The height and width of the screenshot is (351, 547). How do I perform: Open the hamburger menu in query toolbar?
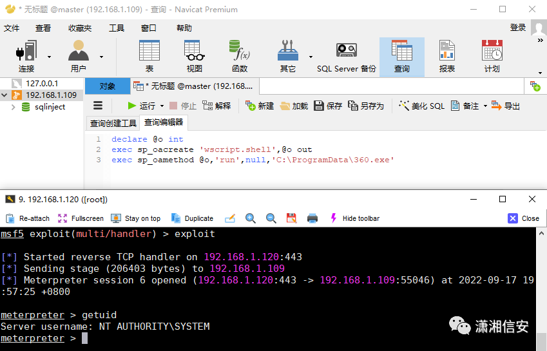point(98,106)
